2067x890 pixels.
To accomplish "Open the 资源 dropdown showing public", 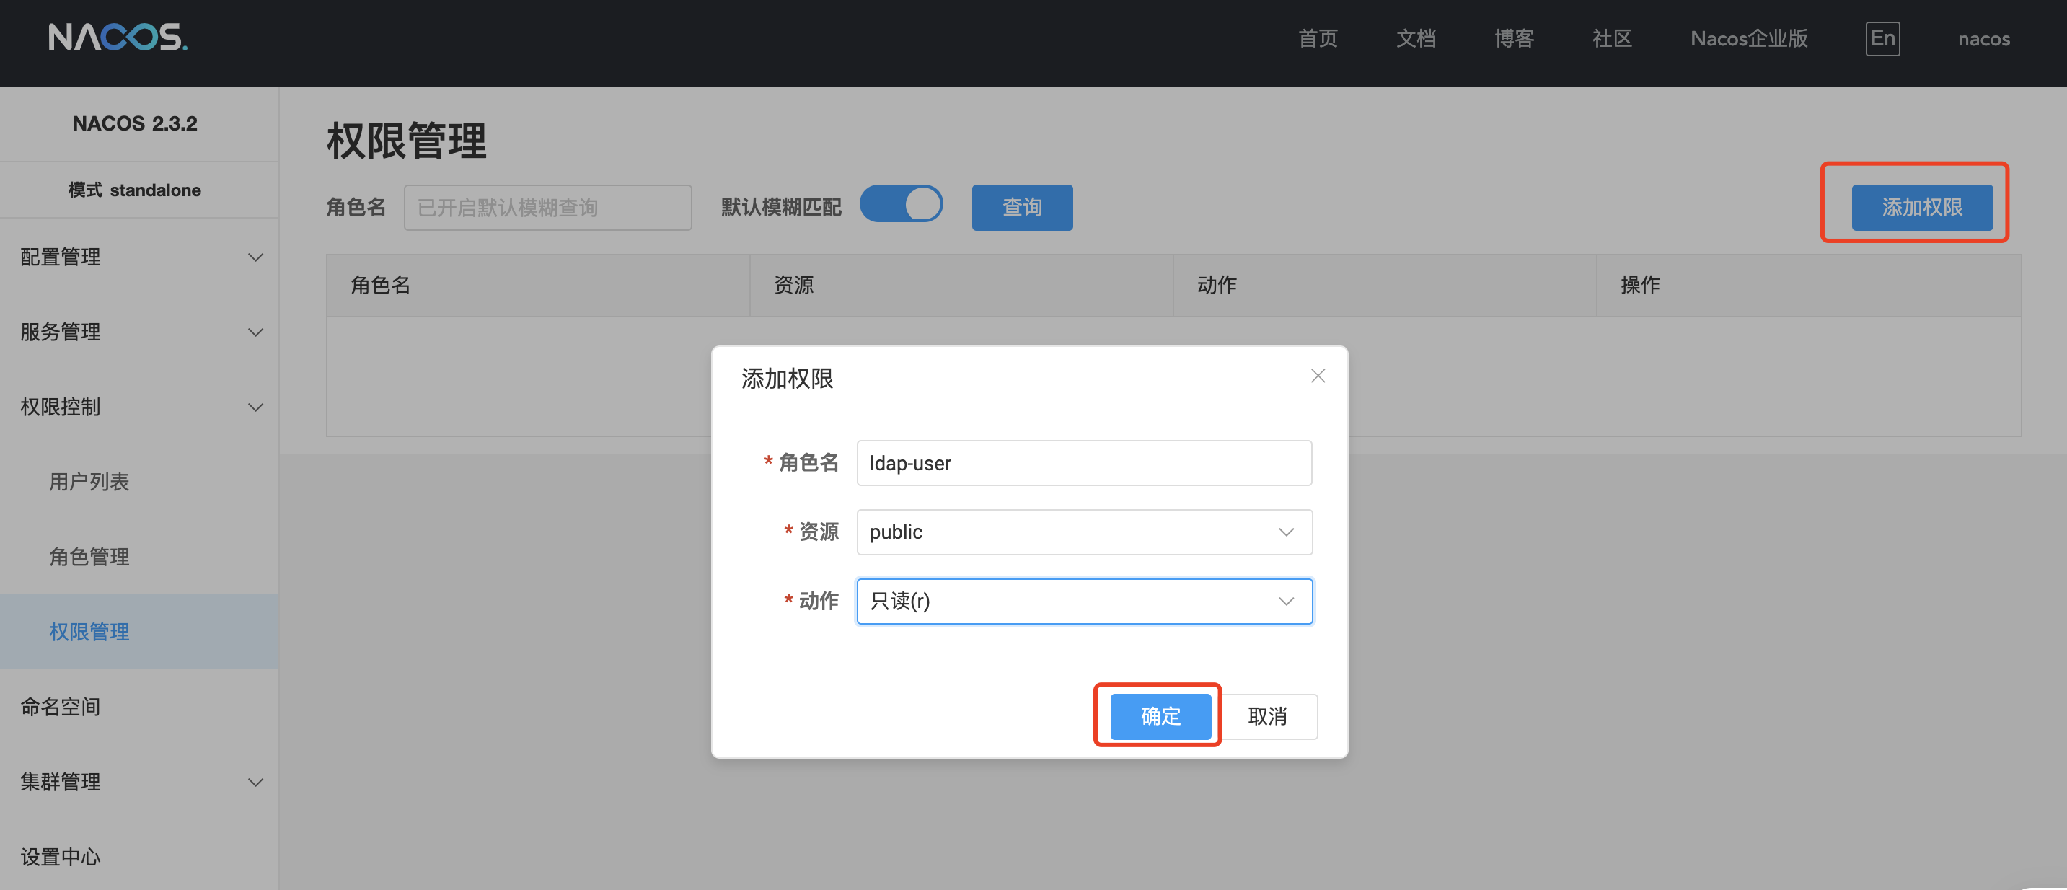I will click(1083, 532).
